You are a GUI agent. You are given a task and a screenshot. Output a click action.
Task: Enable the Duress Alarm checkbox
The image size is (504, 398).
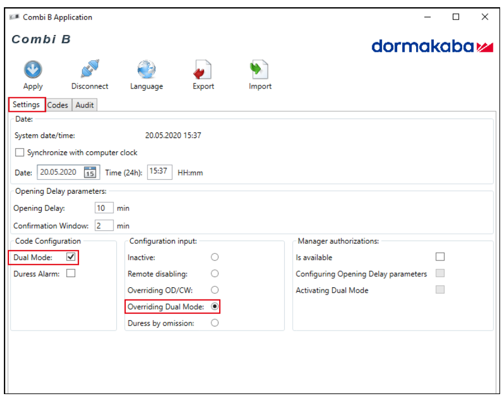[x=71, y=273]
